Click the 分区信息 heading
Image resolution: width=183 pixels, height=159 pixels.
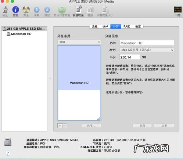pyautogui.click(x=111, y=36)
